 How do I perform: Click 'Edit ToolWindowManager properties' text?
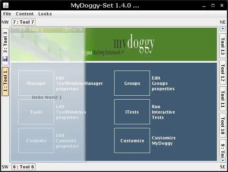coord(79,83)
